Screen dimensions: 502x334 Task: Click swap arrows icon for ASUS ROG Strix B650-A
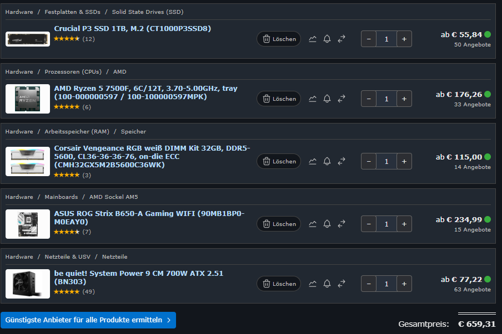(342, 224)
